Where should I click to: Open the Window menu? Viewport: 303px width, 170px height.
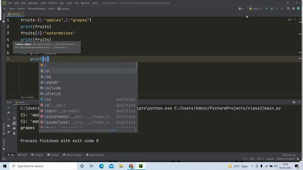tap(85, 3)
